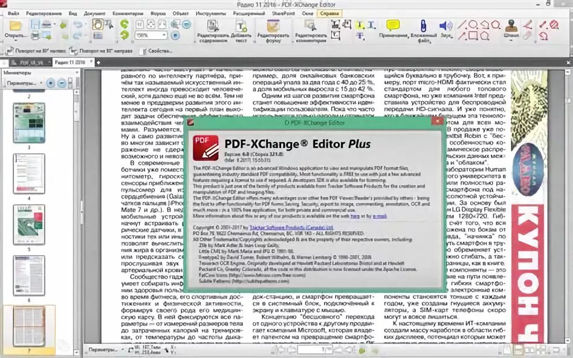Open the View (Вид) menu
Viewport: 573px width, 358px height.
click(x=73, y=13)
